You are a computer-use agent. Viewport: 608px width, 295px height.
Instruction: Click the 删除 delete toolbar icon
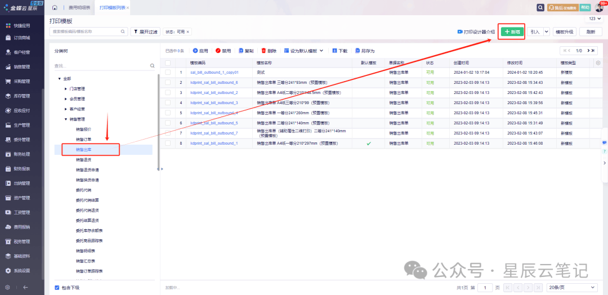click(263, 51)
